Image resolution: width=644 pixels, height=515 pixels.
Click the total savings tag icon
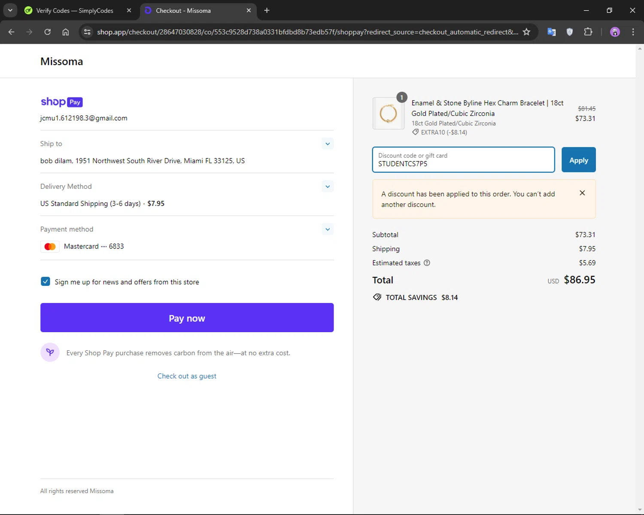377,297
